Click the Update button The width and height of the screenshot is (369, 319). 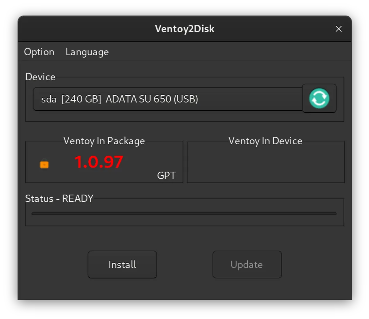(x=247, y=264)
